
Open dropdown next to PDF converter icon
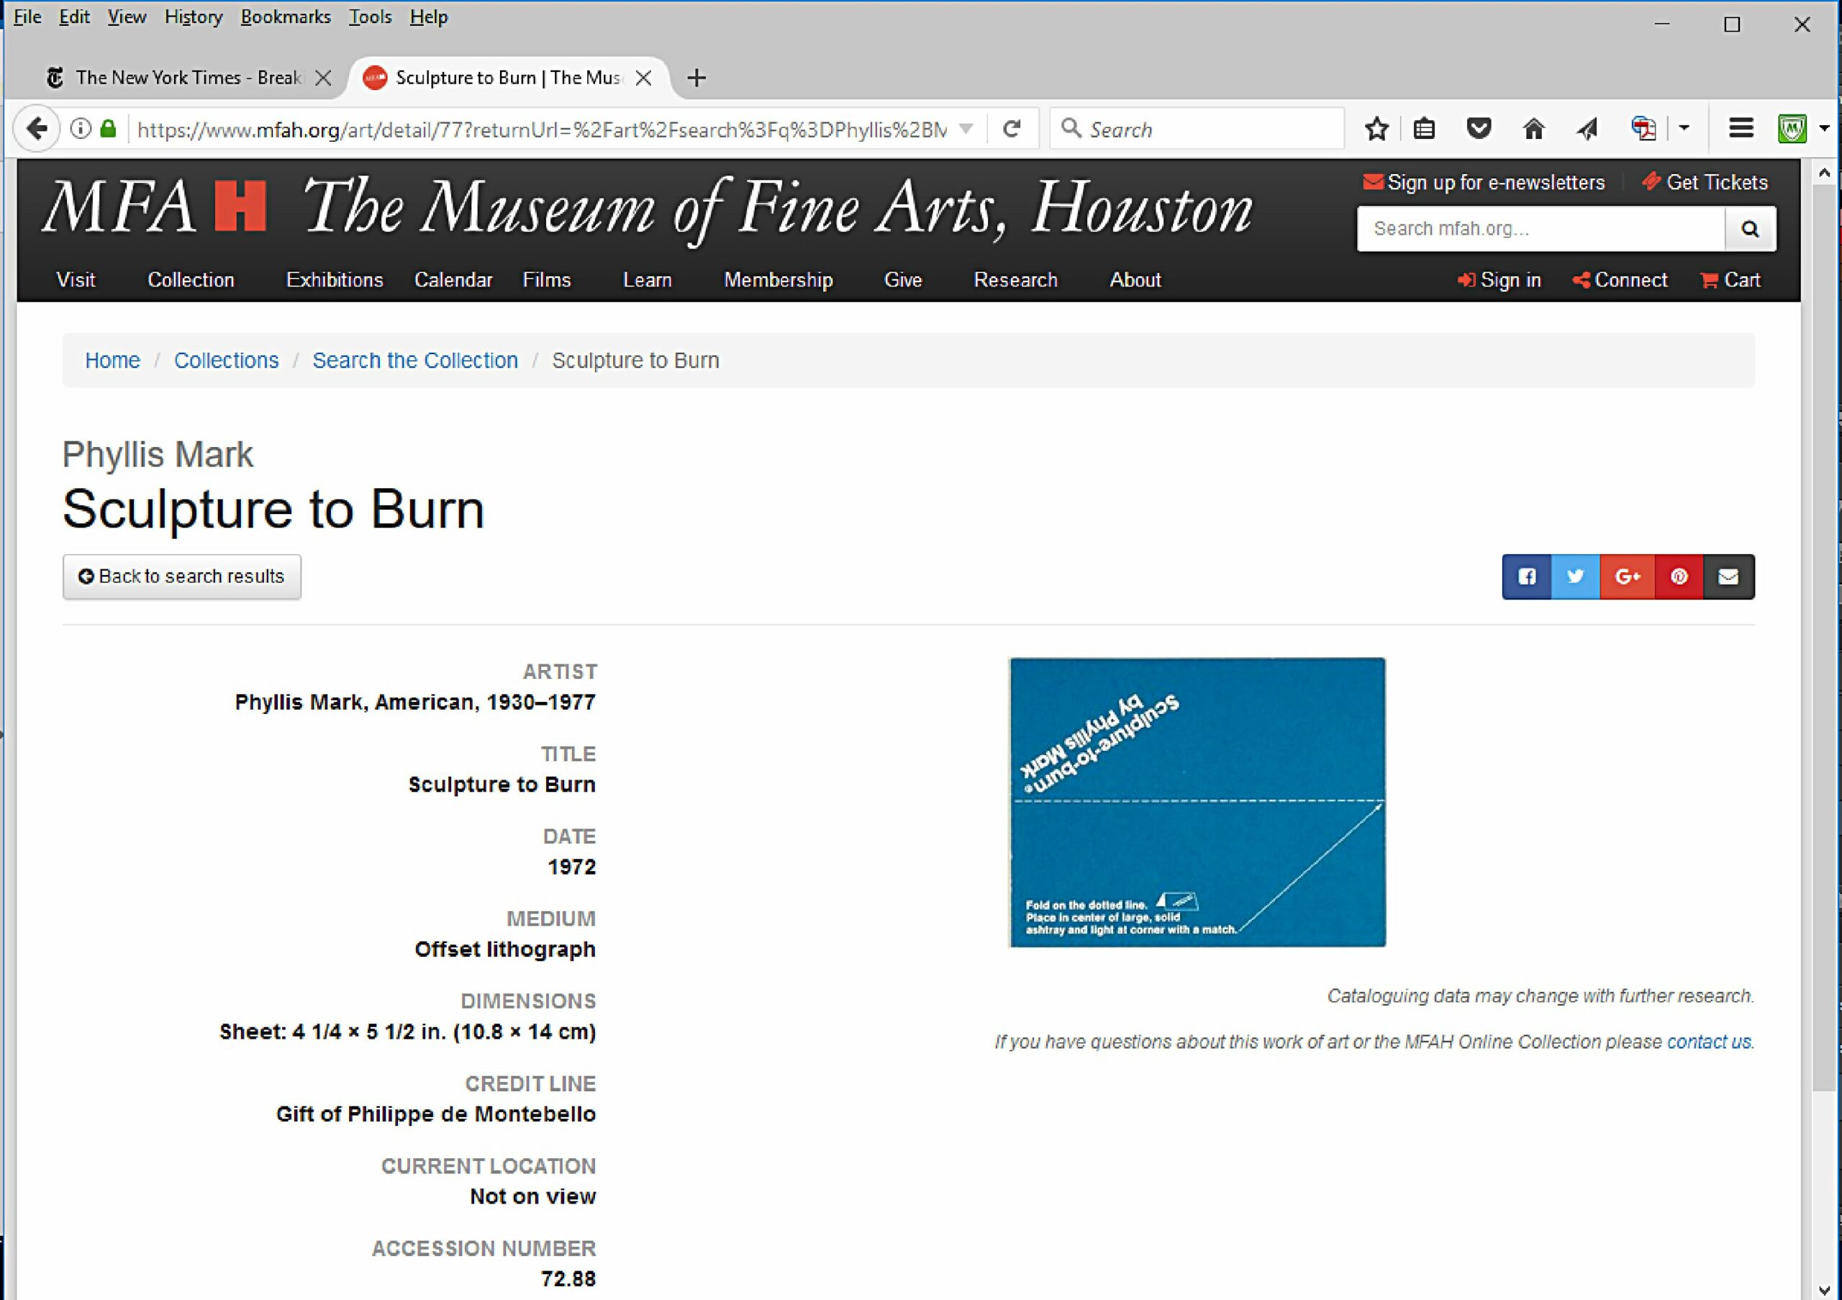point(1684,128)
